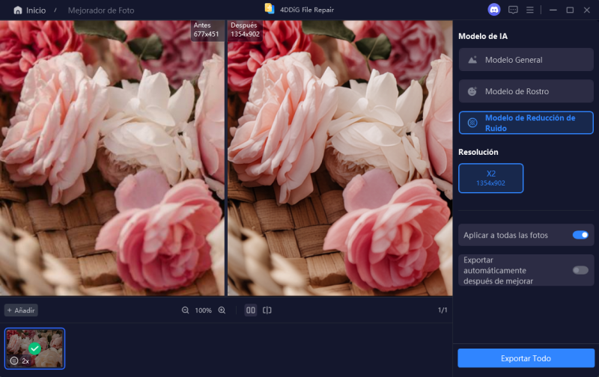599x377 pixels.
Task: Click the Modelo de IA heading
Action: point(483,36)
